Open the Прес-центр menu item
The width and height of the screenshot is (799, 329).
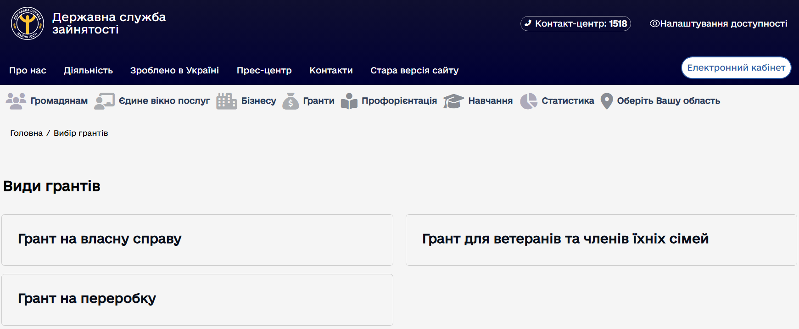[x=264, y=70]
